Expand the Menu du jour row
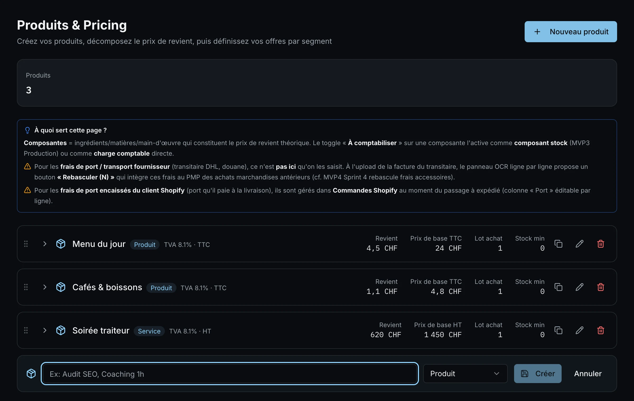 [45, 244]
